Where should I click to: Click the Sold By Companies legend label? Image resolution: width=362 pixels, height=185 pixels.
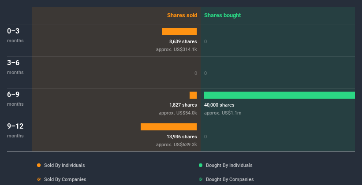[65, 179]
